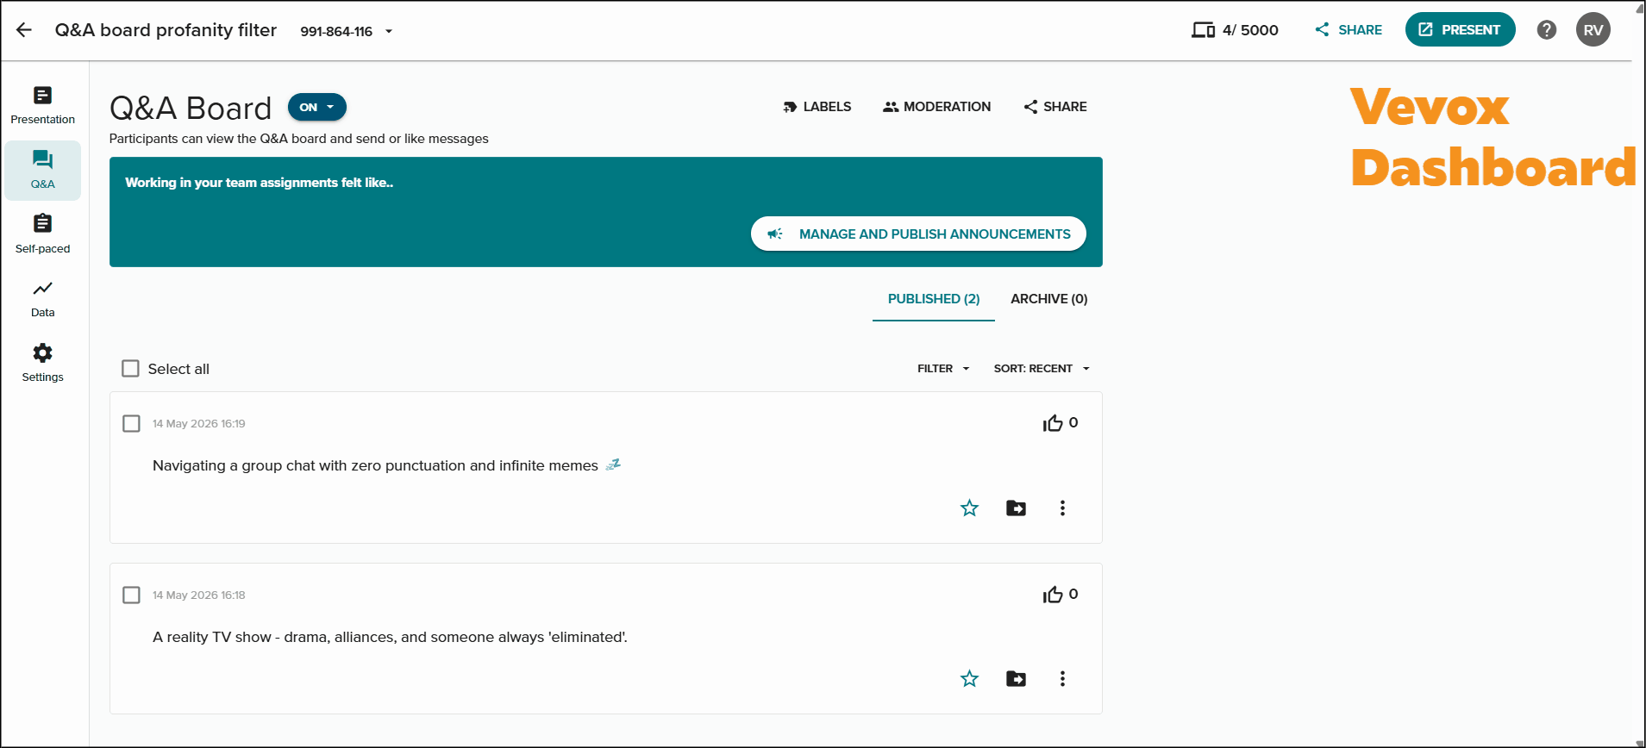
Task: Star the group chat memes message
Action: pyautogui.click(x=969, y=508)
